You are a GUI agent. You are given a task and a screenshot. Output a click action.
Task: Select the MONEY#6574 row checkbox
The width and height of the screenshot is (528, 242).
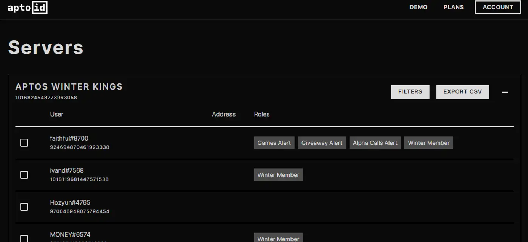(24, 238)
